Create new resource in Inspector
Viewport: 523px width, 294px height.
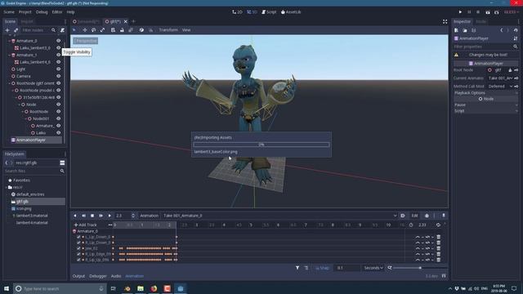[456, 30]
